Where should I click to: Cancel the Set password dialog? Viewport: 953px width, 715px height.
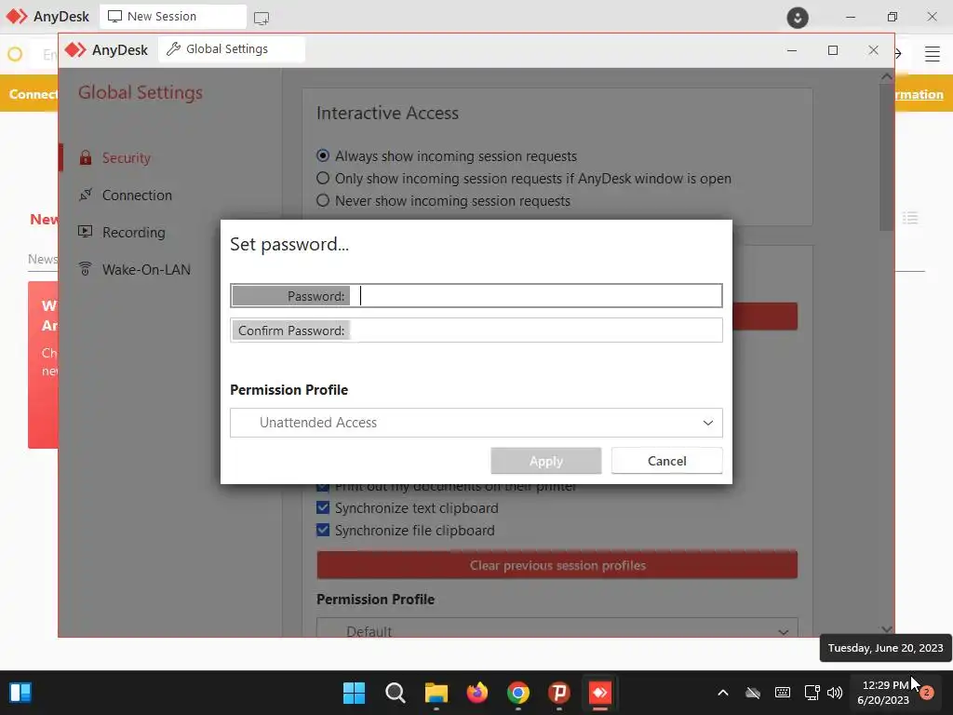pos(666,461)
